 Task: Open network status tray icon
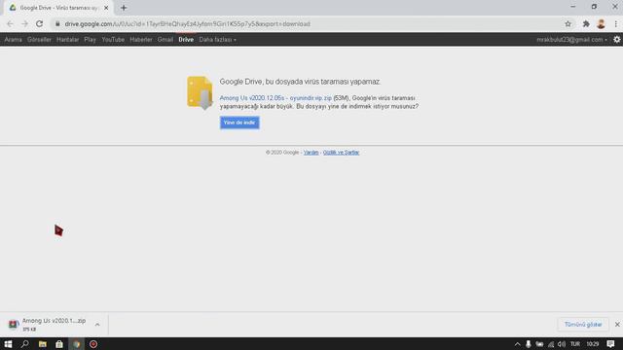pos(551,344)
